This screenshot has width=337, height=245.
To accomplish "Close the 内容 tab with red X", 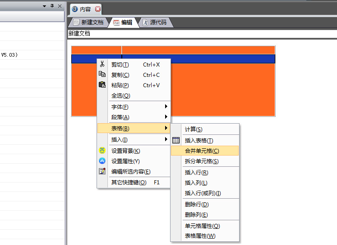I will coord(98,9).
